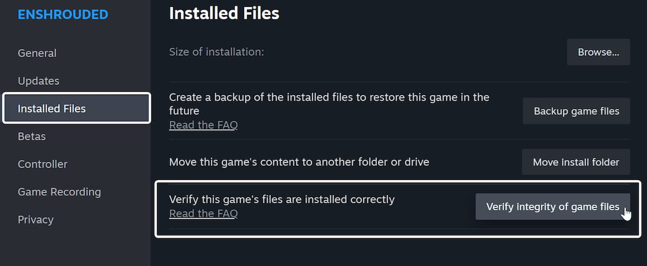Click the Create a backup description text

pyautogui.click(x=329, y=104)
